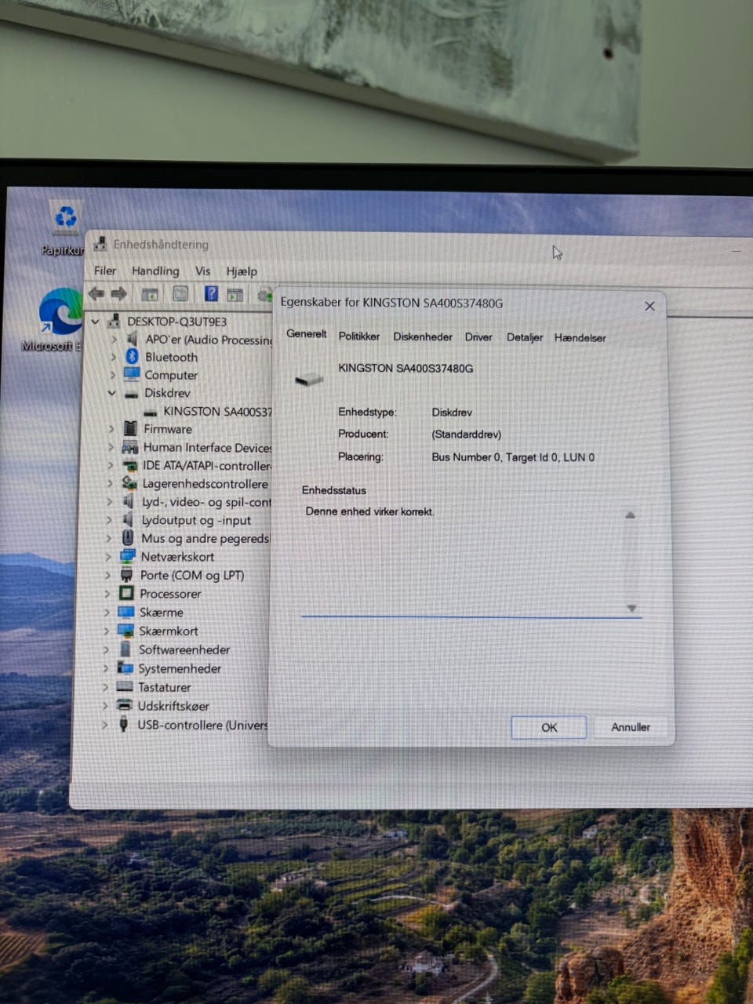This screenshot has width=753, height=1004.
Task: Expand the IDE ATA/ATAPI-controllere category
Action: pos(110,465)
